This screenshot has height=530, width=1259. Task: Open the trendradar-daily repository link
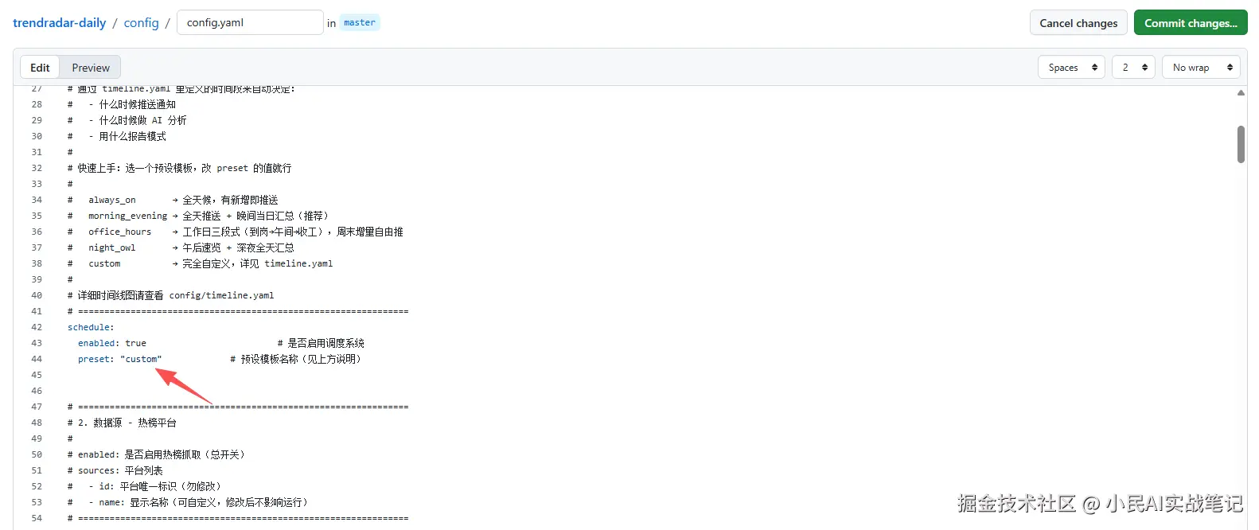pos(59,23)
